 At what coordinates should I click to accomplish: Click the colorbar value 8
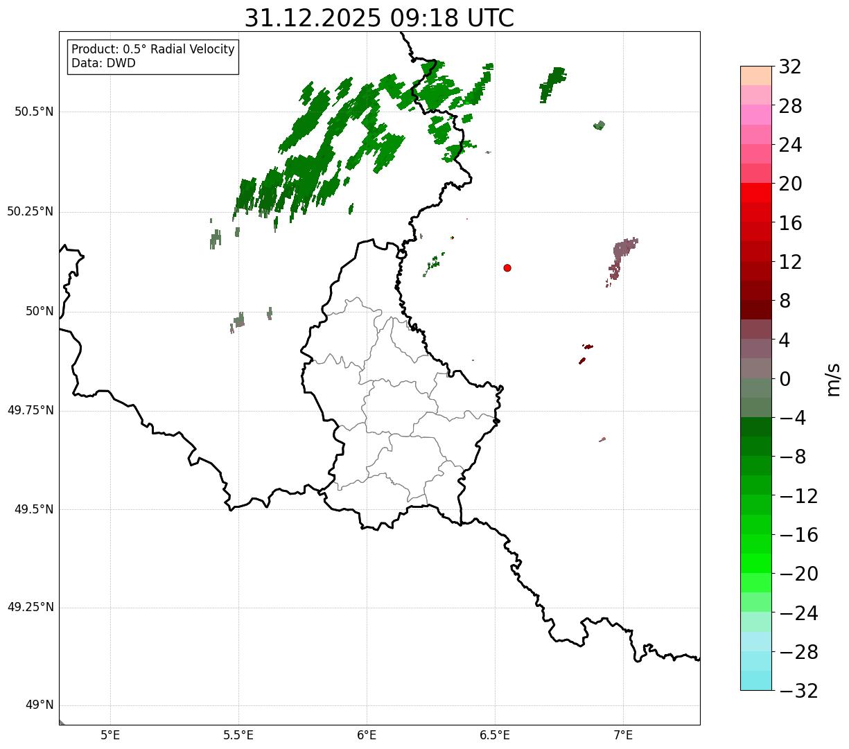pyautogui.click(x=785, y=301)
